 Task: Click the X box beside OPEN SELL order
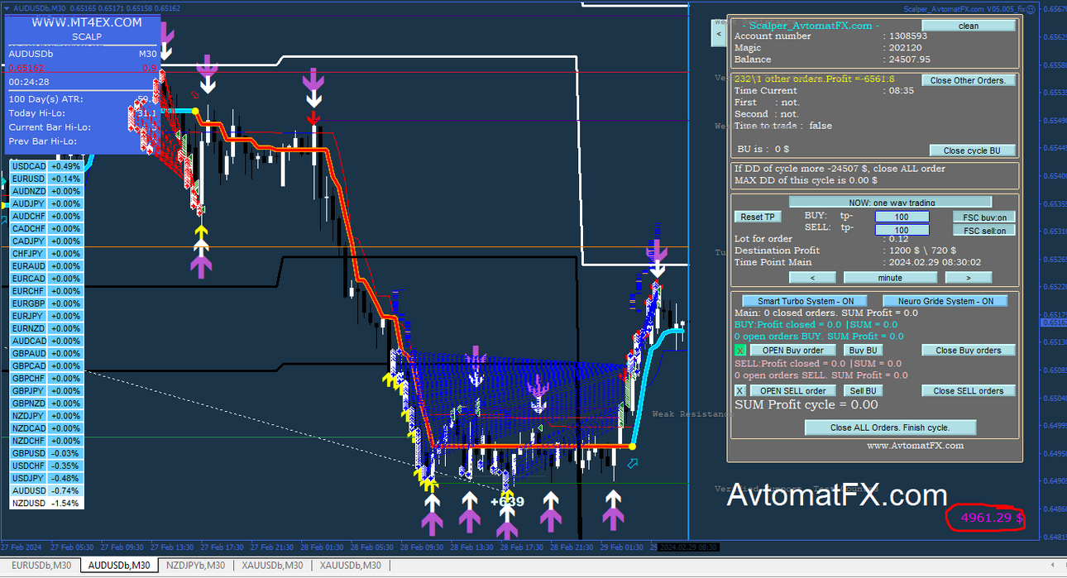(740, 391)
